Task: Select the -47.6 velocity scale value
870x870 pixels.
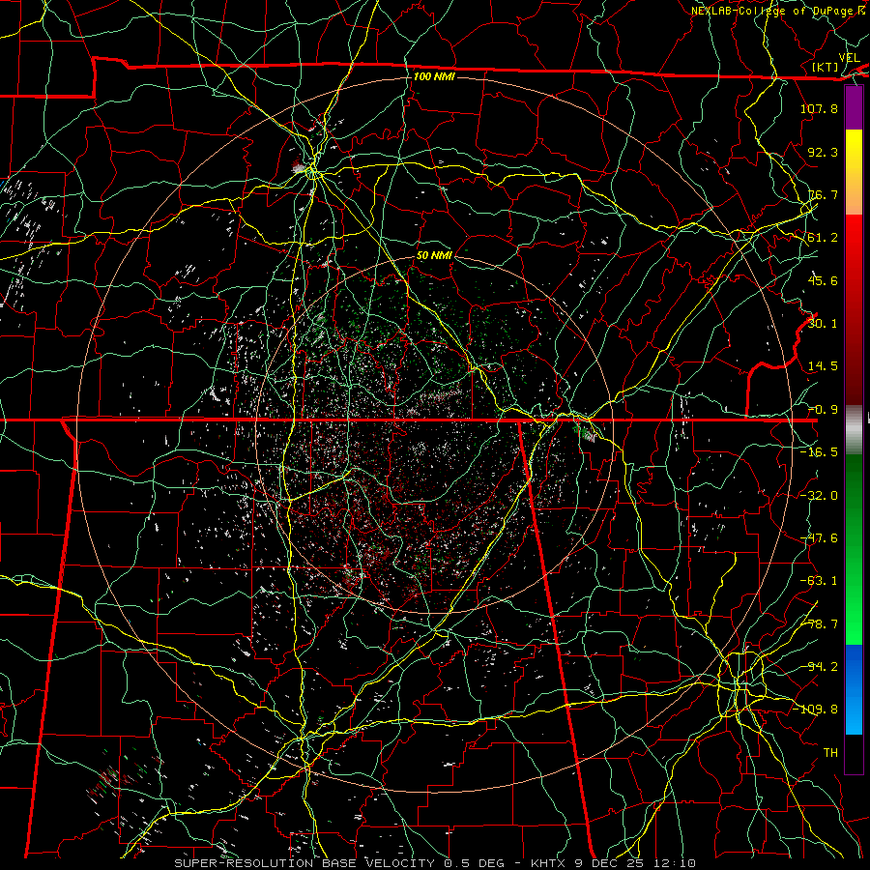Action: [819, 538]
